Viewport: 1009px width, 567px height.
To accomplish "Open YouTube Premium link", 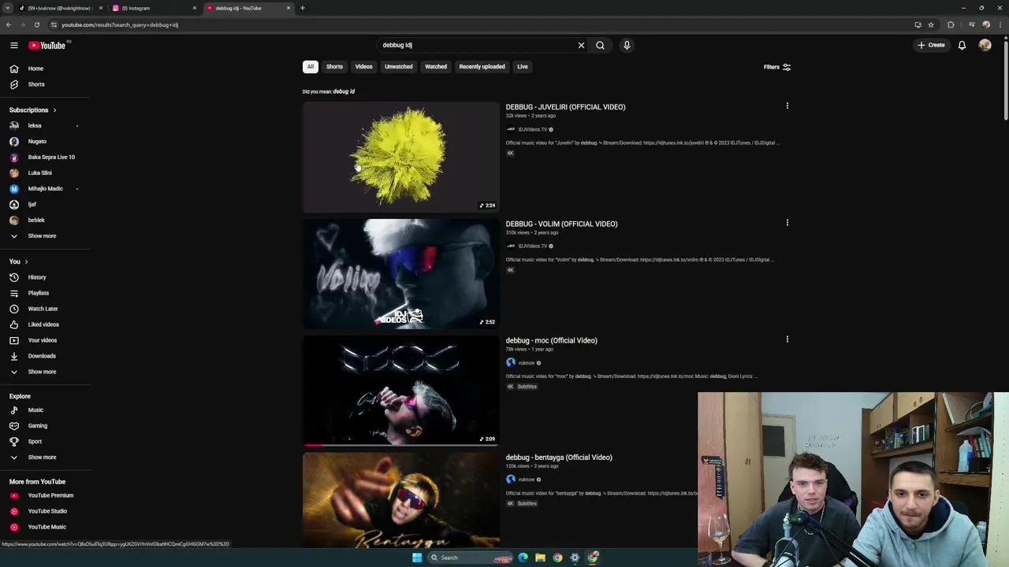I will [x=44, y=495].
